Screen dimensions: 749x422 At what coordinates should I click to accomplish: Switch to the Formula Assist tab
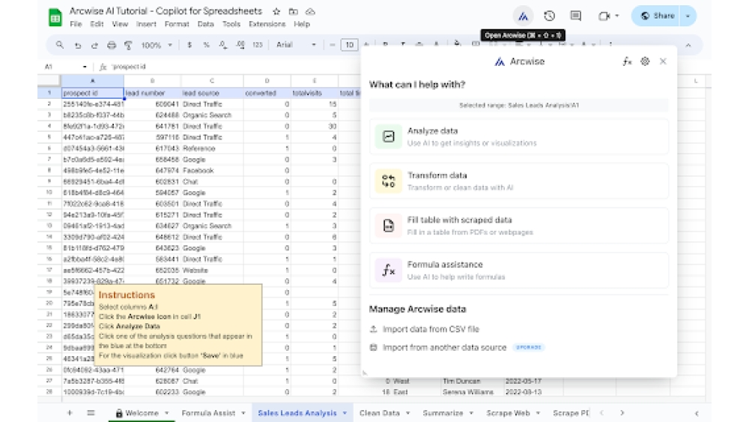[x=208, y=413]
